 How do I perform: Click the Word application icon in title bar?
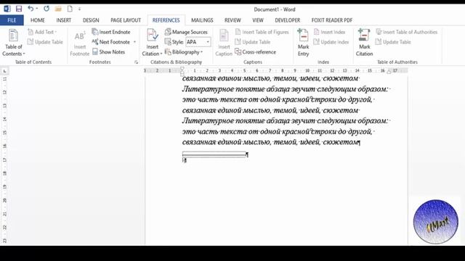pyautogui.click(x=7, y=9)
